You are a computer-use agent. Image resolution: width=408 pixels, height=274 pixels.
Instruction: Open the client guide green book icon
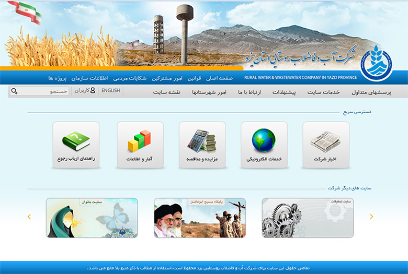coord(76,142)
